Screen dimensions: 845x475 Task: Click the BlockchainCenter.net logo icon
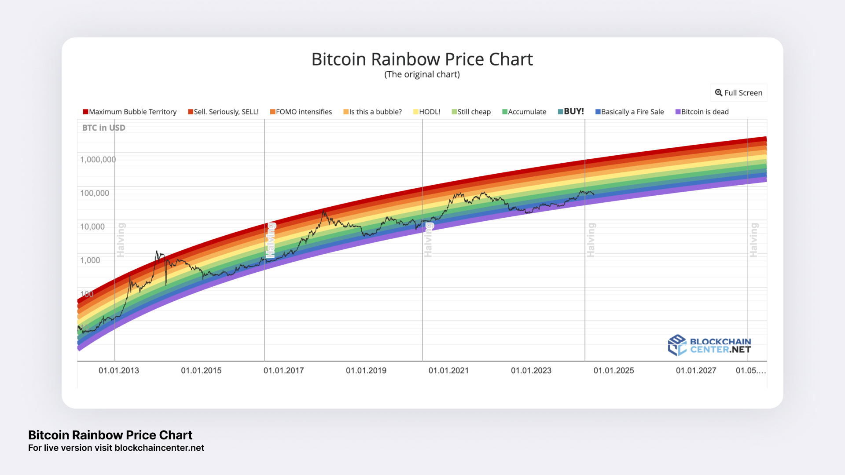pyautogui.click(x=676, y=346)
